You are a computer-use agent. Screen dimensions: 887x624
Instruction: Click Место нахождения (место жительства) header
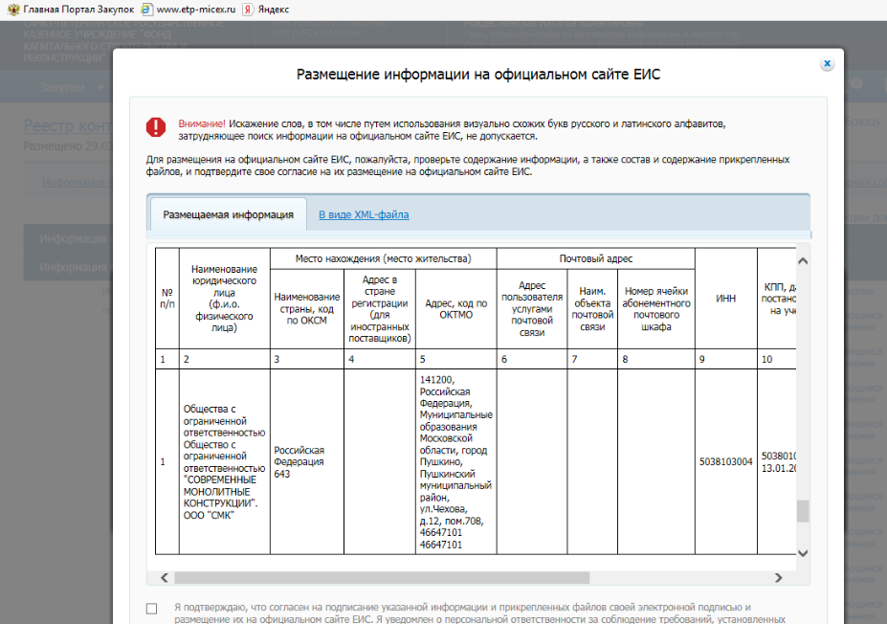(383, 258)
